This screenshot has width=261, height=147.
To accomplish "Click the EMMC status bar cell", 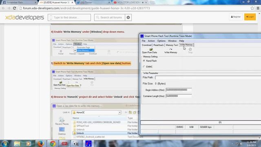I will point(180,127).
